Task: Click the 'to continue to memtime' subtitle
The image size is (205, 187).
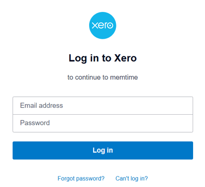Action: [x=102, y=77]
